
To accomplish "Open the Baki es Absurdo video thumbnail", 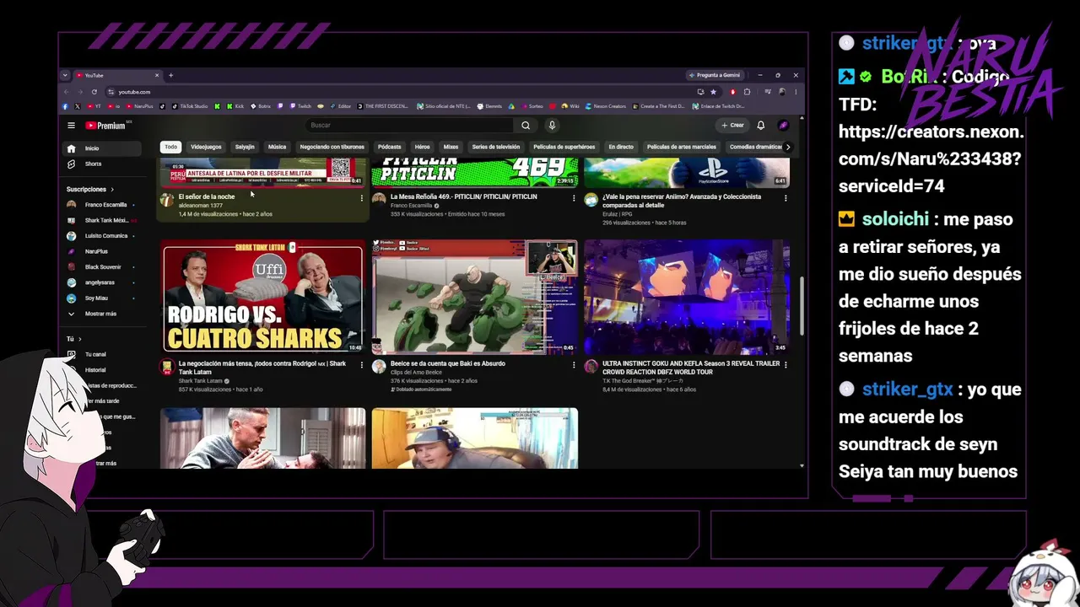I will [x=475, y=297].
